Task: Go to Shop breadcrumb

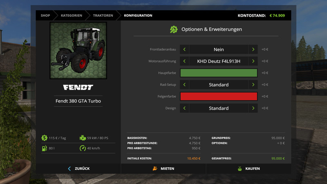Action: [x=45, y=16]
